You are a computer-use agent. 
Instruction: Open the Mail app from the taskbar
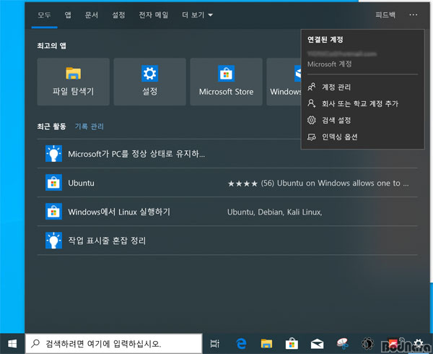(x=317, y=344)
